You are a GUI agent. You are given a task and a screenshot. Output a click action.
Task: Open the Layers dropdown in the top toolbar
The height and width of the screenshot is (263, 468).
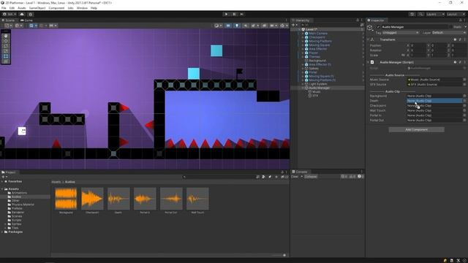coord(435,14)
